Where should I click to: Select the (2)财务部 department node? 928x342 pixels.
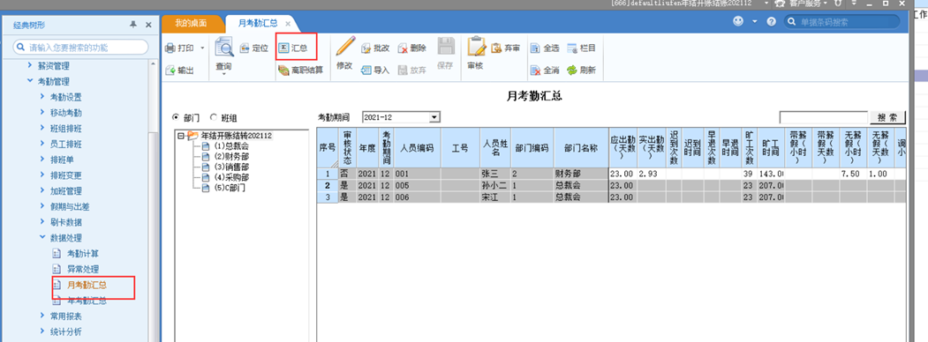(x=230, y=156)
